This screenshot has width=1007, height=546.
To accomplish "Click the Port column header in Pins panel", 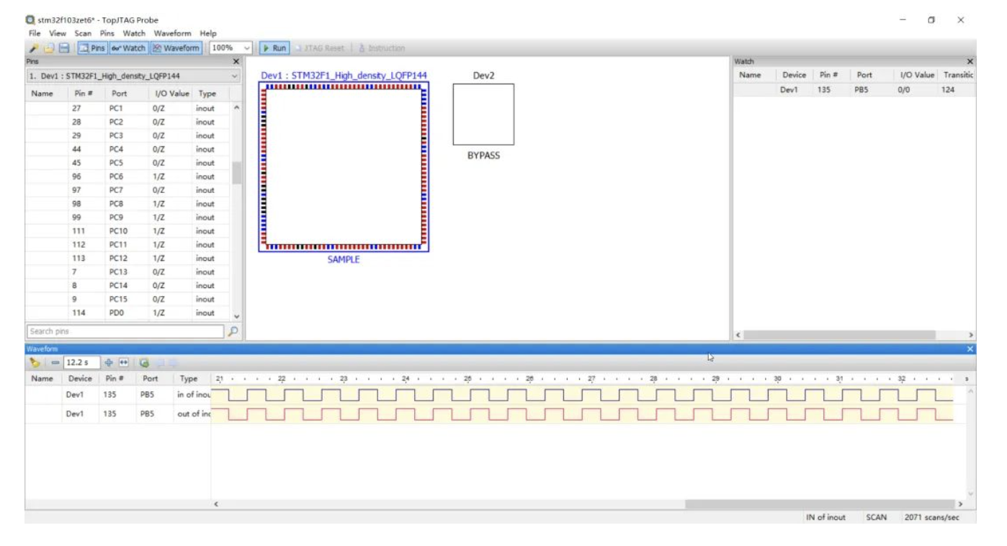I will (127, 94).
